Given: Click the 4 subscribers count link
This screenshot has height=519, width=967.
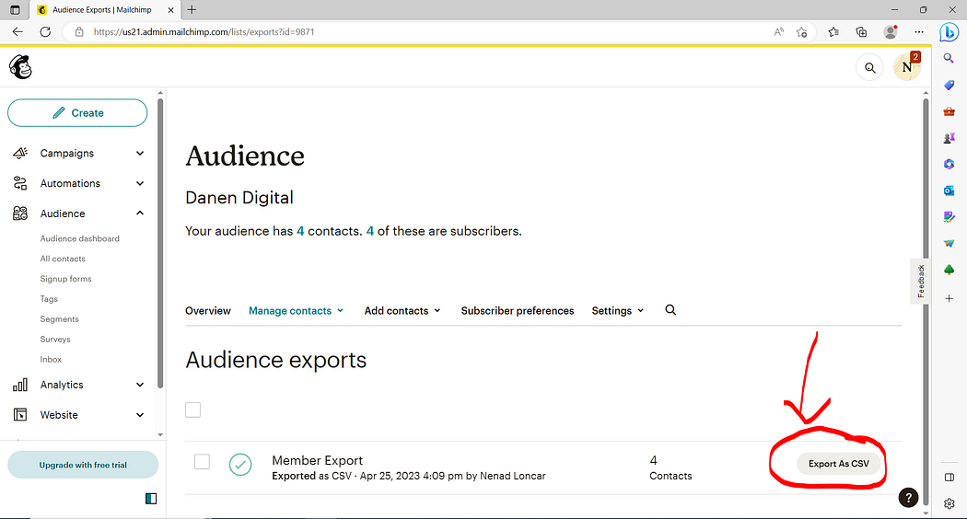Looking at the screenshot, I should point(370,231).
